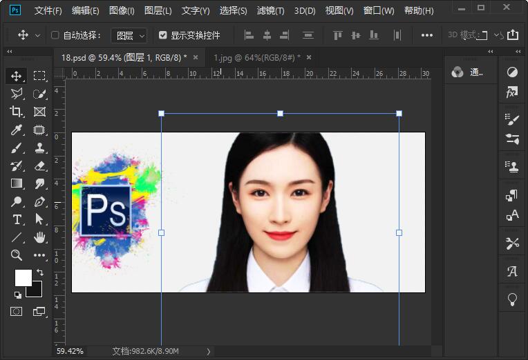Pick the white foreground color swatch
This screenshot has height=360, width=528.
tap(23, 277)
